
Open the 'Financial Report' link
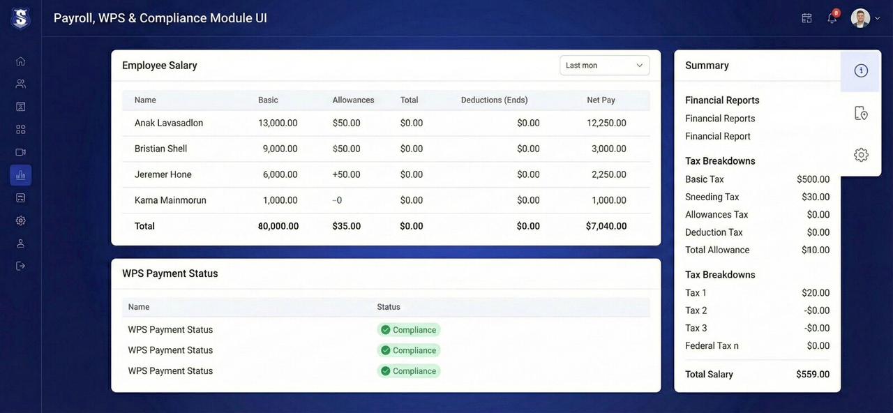point(718,137)
